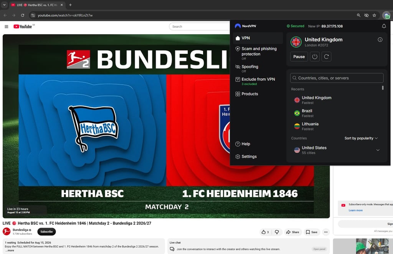The width and height of the screenshot is (393, 254).
Task: Open the video's more actions ellipsis
Action: [x=326, y=232]
